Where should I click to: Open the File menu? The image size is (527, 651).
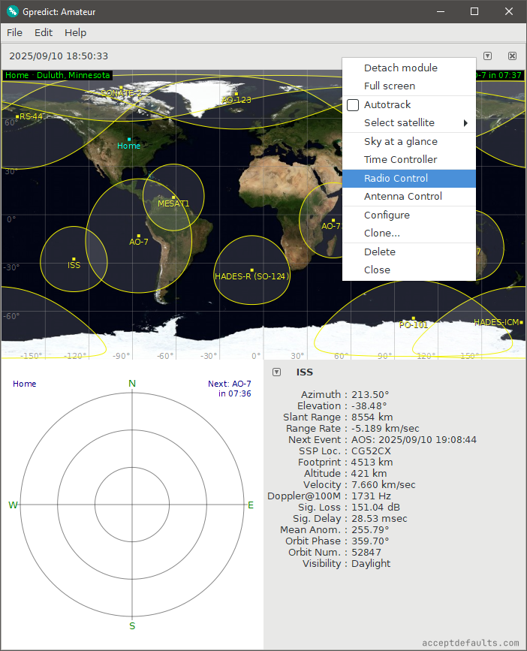(14, 32)
